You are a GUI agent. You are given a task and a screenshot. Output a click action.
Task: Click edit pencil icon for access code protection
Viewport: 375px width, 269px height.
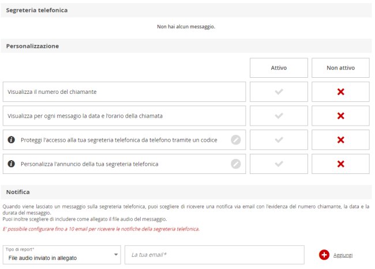point(236,140)
